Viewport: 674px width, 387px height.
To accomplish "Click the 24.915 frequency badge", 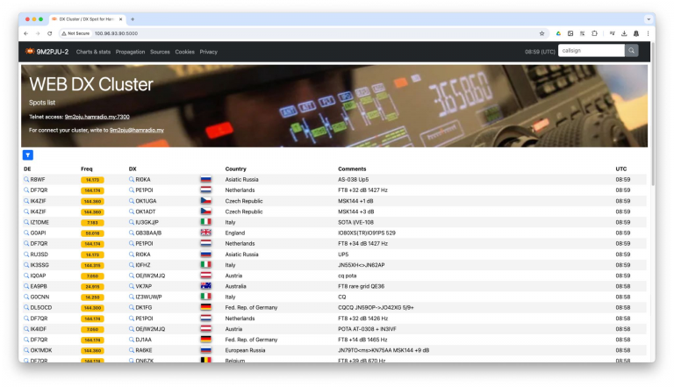I will tap(92, 286).
